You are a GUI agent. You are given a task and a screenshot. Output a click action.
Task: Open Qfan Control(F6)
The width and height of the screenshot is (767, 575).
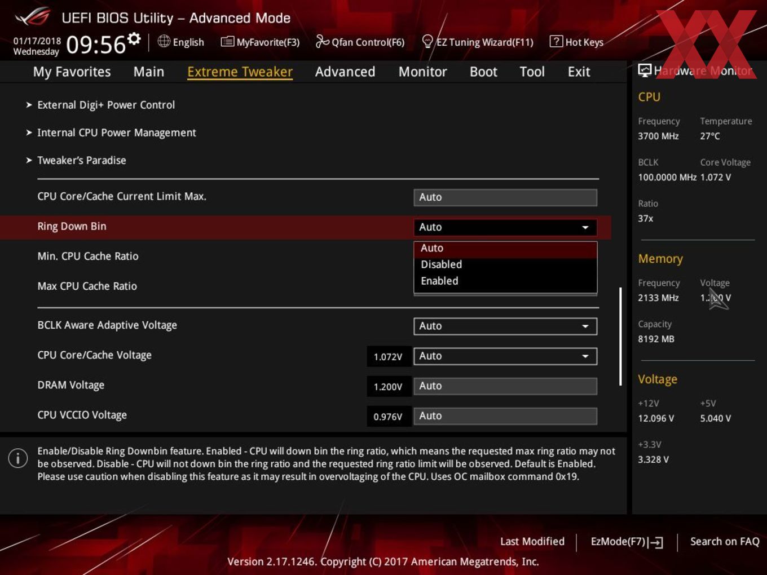pos(360,42)
